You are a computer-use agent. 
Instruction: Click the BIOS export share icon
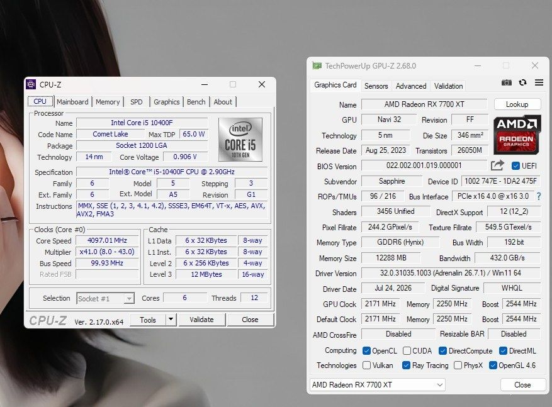[497, 165]
